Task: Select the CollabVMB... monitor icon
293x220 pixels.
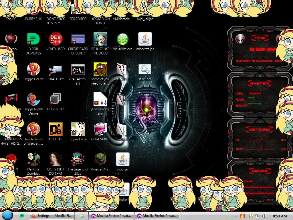Action: [x=100, y=129]
